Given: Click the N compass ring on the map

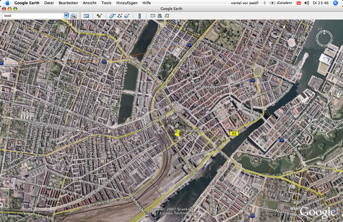Looking at the screenshot, I should (324, 39).
